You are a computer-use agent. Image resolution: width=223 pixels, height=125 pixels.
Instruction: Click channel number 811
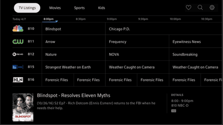[x=31, y=42]
